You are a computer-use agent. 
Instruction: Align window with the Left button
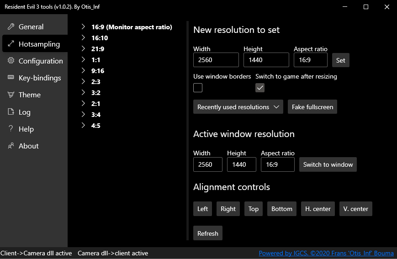pyautogui.click(x=202, y=209)
